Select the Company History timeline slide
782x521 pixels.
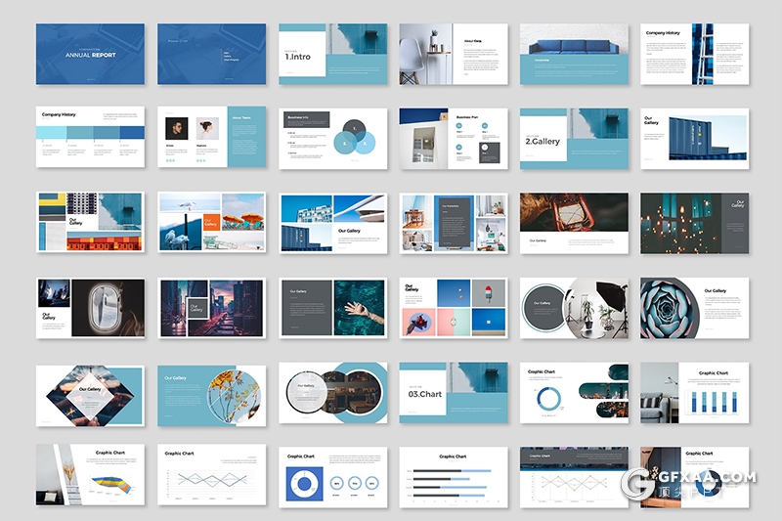coord(90,138)
